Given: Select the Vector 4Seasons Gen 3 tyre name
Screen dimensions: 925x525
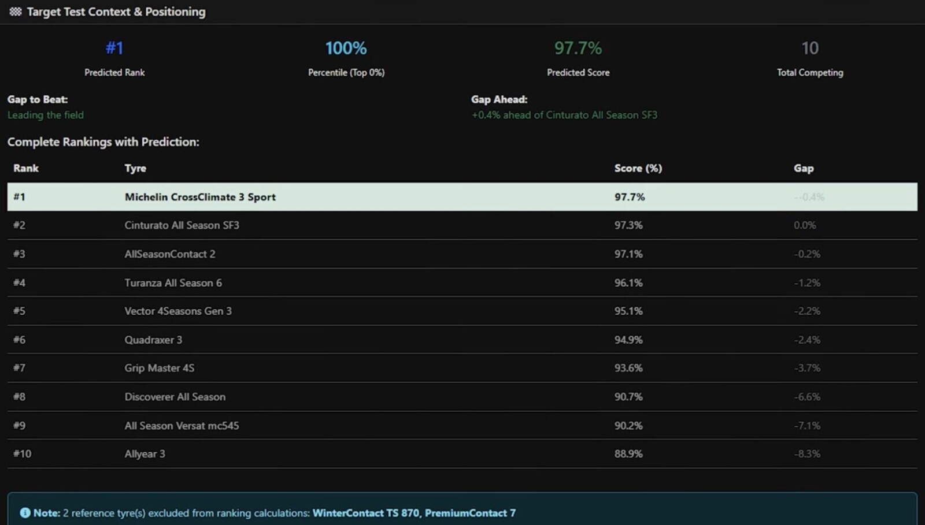Looking at the screenshot, I should pos(178,311).
